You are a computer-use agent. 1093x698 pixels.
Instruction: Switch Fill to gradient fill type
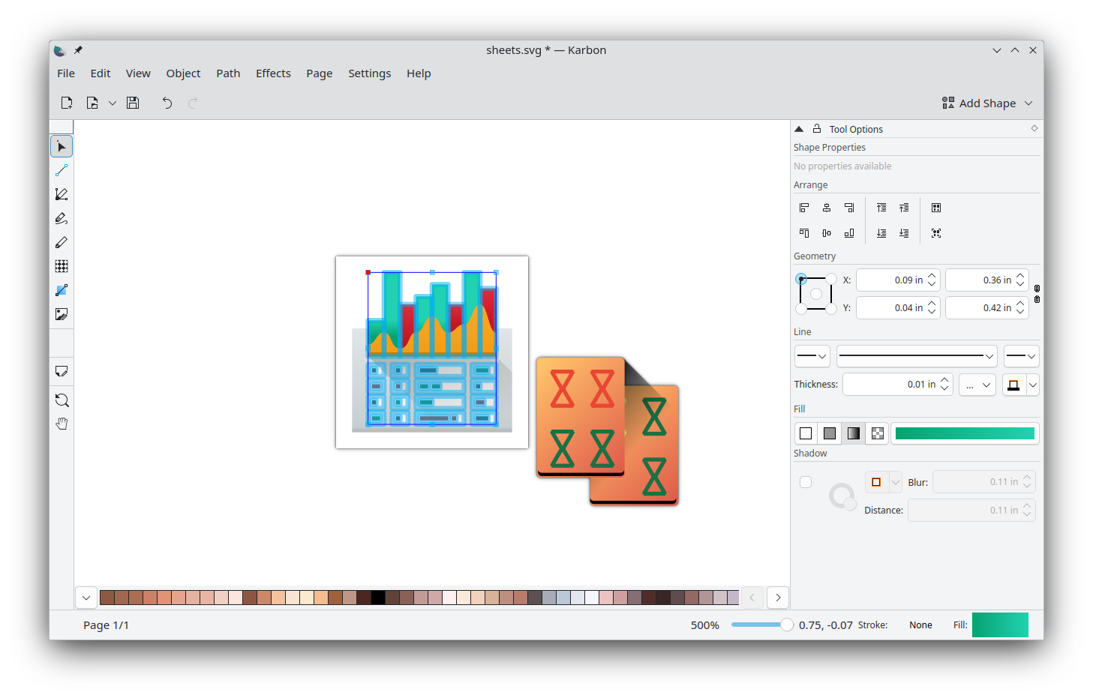click(854, 433)
